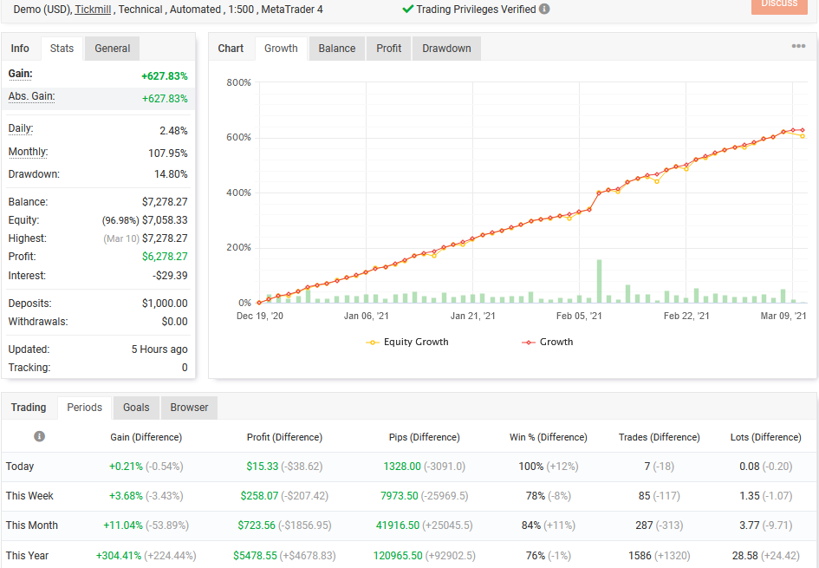Click This Year's trades count 1586
The width and height of the screenshot is (819, 568).
point(640,556)
